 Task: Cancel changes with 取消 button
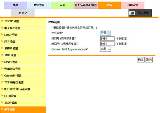(x=149, y=60)
